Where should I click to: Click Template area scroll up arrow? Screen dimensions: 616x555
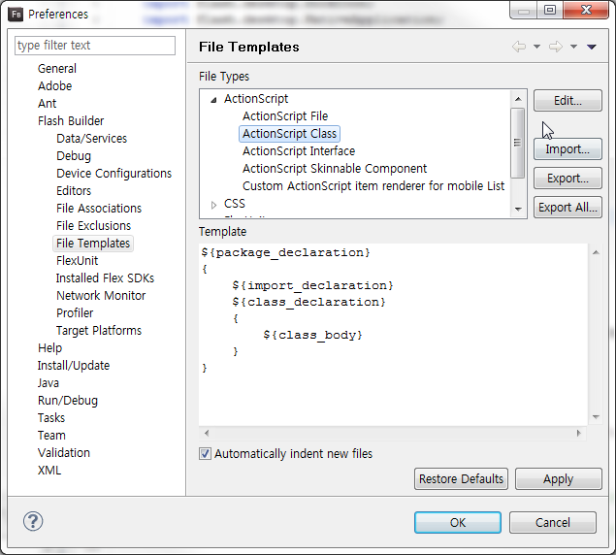(x=596, y=252)
